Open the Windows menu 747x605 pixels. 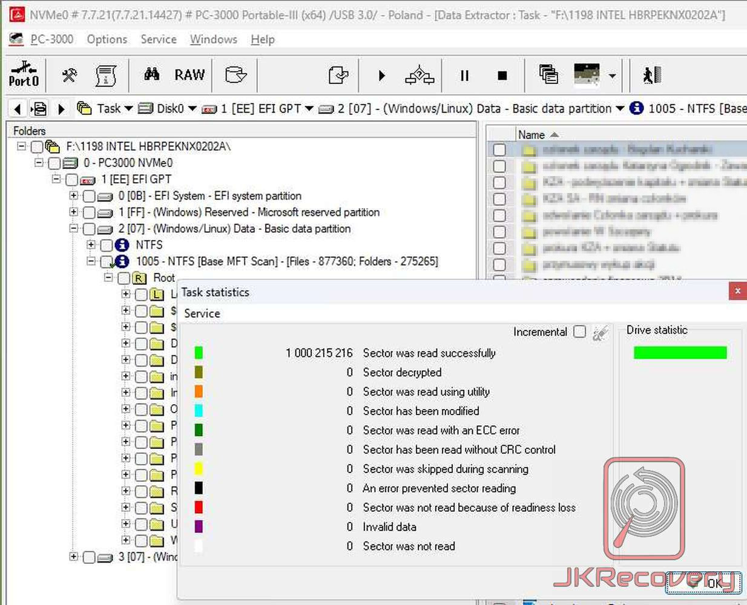click(214, 39)
